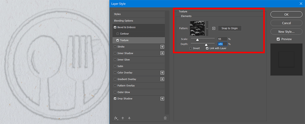Image resolution: width=305 pixels, height=124 pixels.
Task: Select the Color Overlay row label
Action: pos(125,73)
